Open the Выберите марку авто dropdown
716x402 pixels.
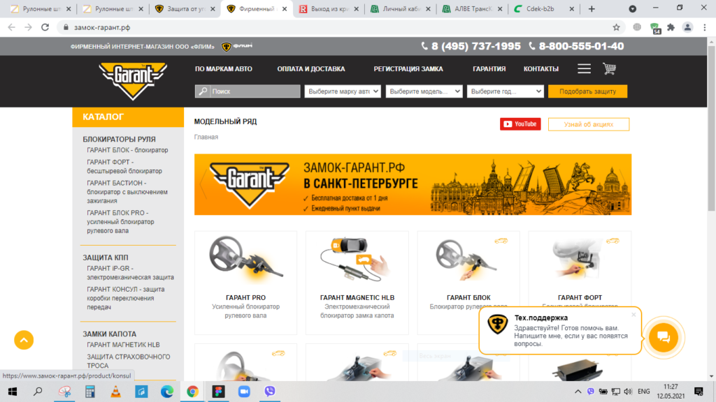[x=343, y=91]
